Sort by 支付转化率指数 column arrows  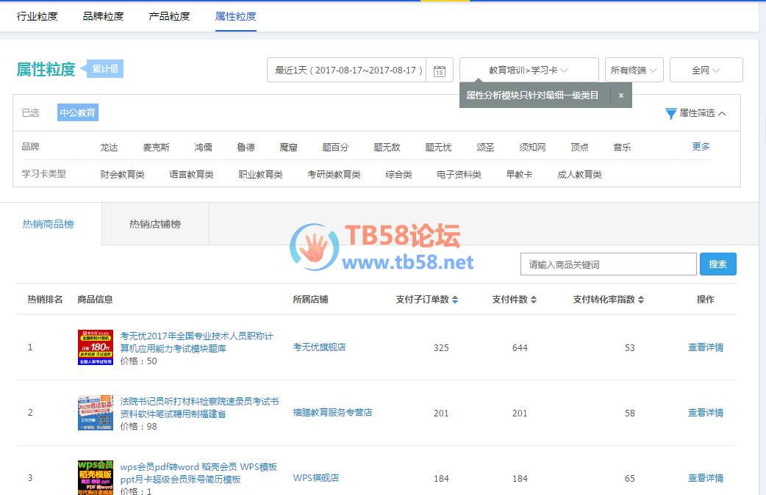point(641,300)
